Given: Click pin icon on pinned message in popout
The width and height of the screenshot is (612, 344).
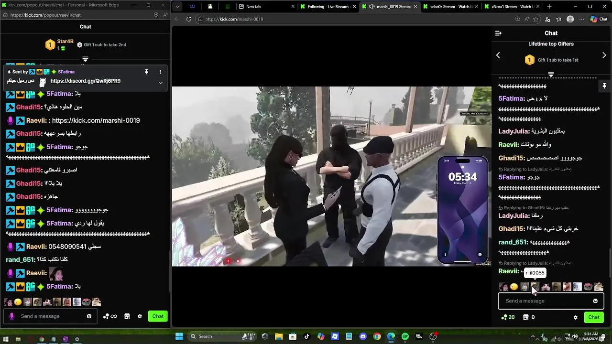Looking at the screenshot, I should point(146,72).
